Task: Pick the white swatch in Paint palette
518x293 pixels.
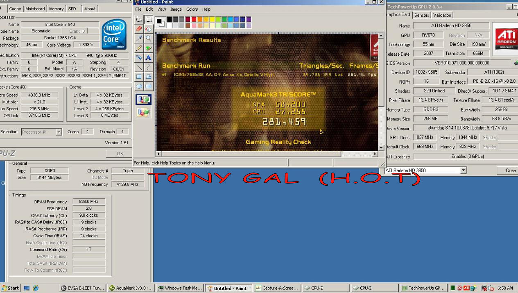Action: coord(170,25)
